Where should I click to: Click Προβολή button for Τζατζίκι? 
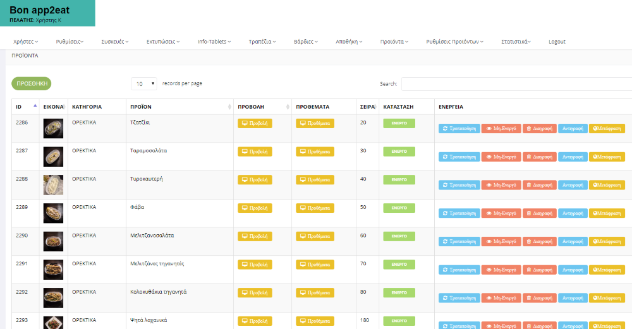tap(255, 123)
